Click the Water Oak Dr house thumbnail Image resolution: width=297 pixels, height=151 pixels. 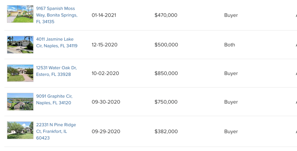click(20, 73)
